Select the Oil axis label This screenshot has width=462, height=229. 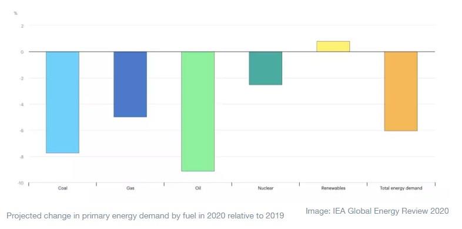pos(198,188)
